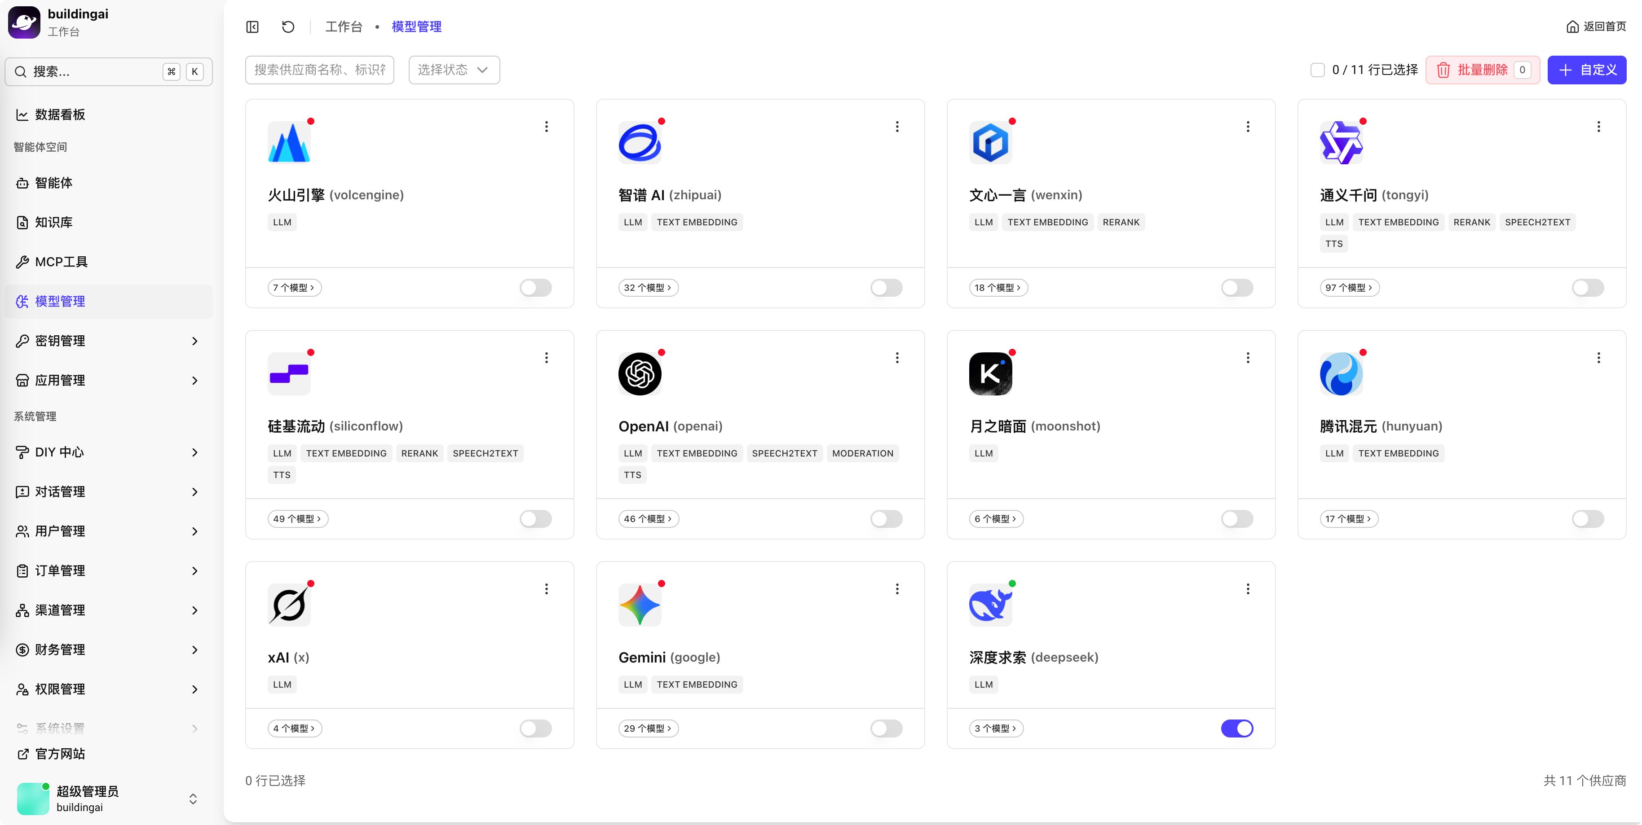Viewport: 1642px width, 825px height.
Task: Check the select-all rows checkbox
Action: point(1317,70)
